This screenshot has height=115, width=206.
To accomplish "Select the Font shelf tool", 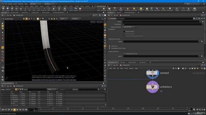I will point(59,9).
